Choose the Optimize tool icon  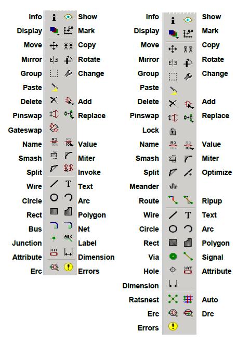pyautogui.click(x=188, y=172)
